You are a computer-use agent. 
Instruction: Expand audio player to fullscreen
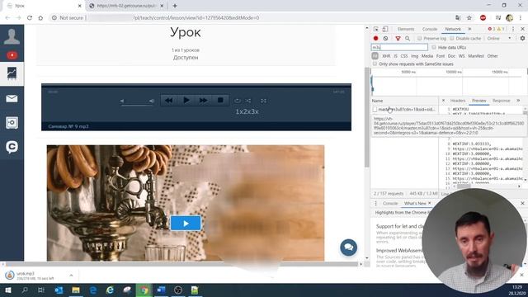point(263,101)
